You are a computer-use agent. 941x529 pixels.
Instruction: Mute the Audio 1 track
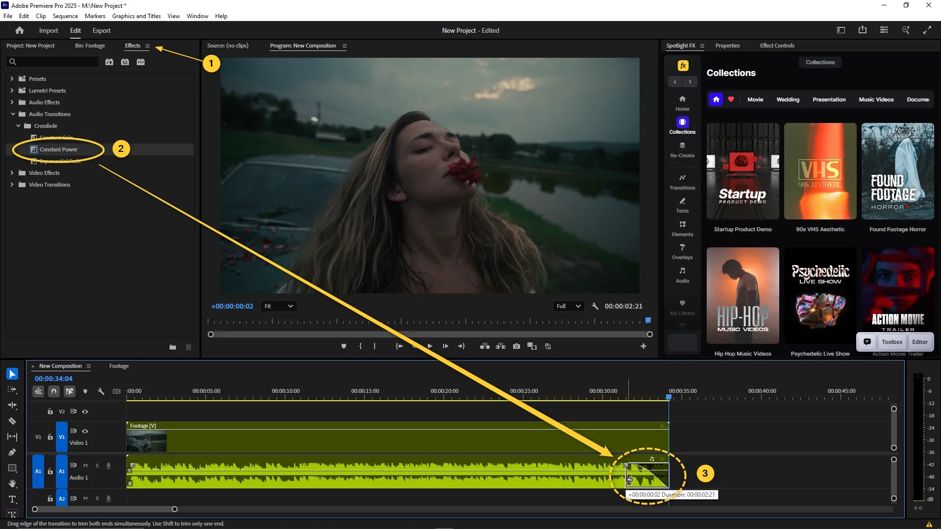[x=85, y=466]
